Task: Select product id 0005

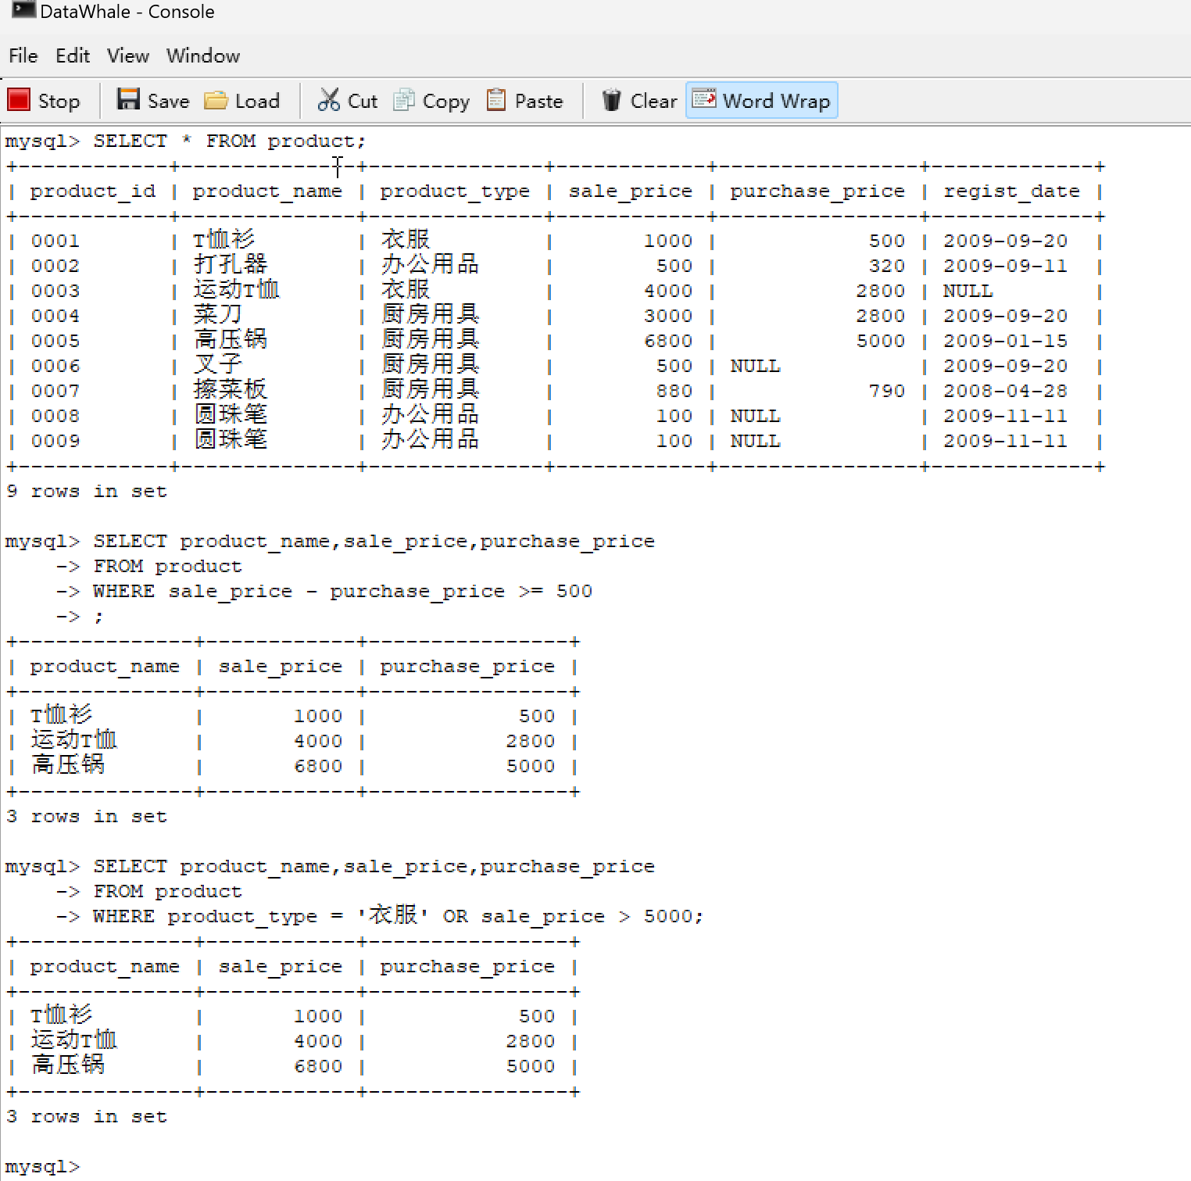Action: coord(55,341)
